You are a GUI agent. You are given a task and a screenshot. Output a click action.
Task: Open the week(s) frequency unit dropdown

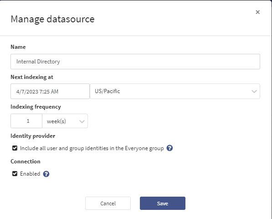click(65, 121)
